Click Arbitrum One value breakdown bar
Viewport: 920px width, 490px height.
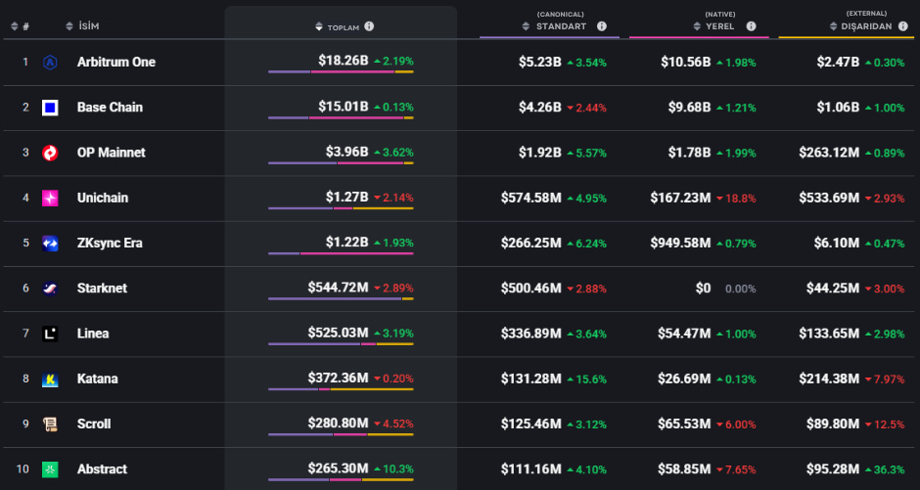[x=341, y=72]
